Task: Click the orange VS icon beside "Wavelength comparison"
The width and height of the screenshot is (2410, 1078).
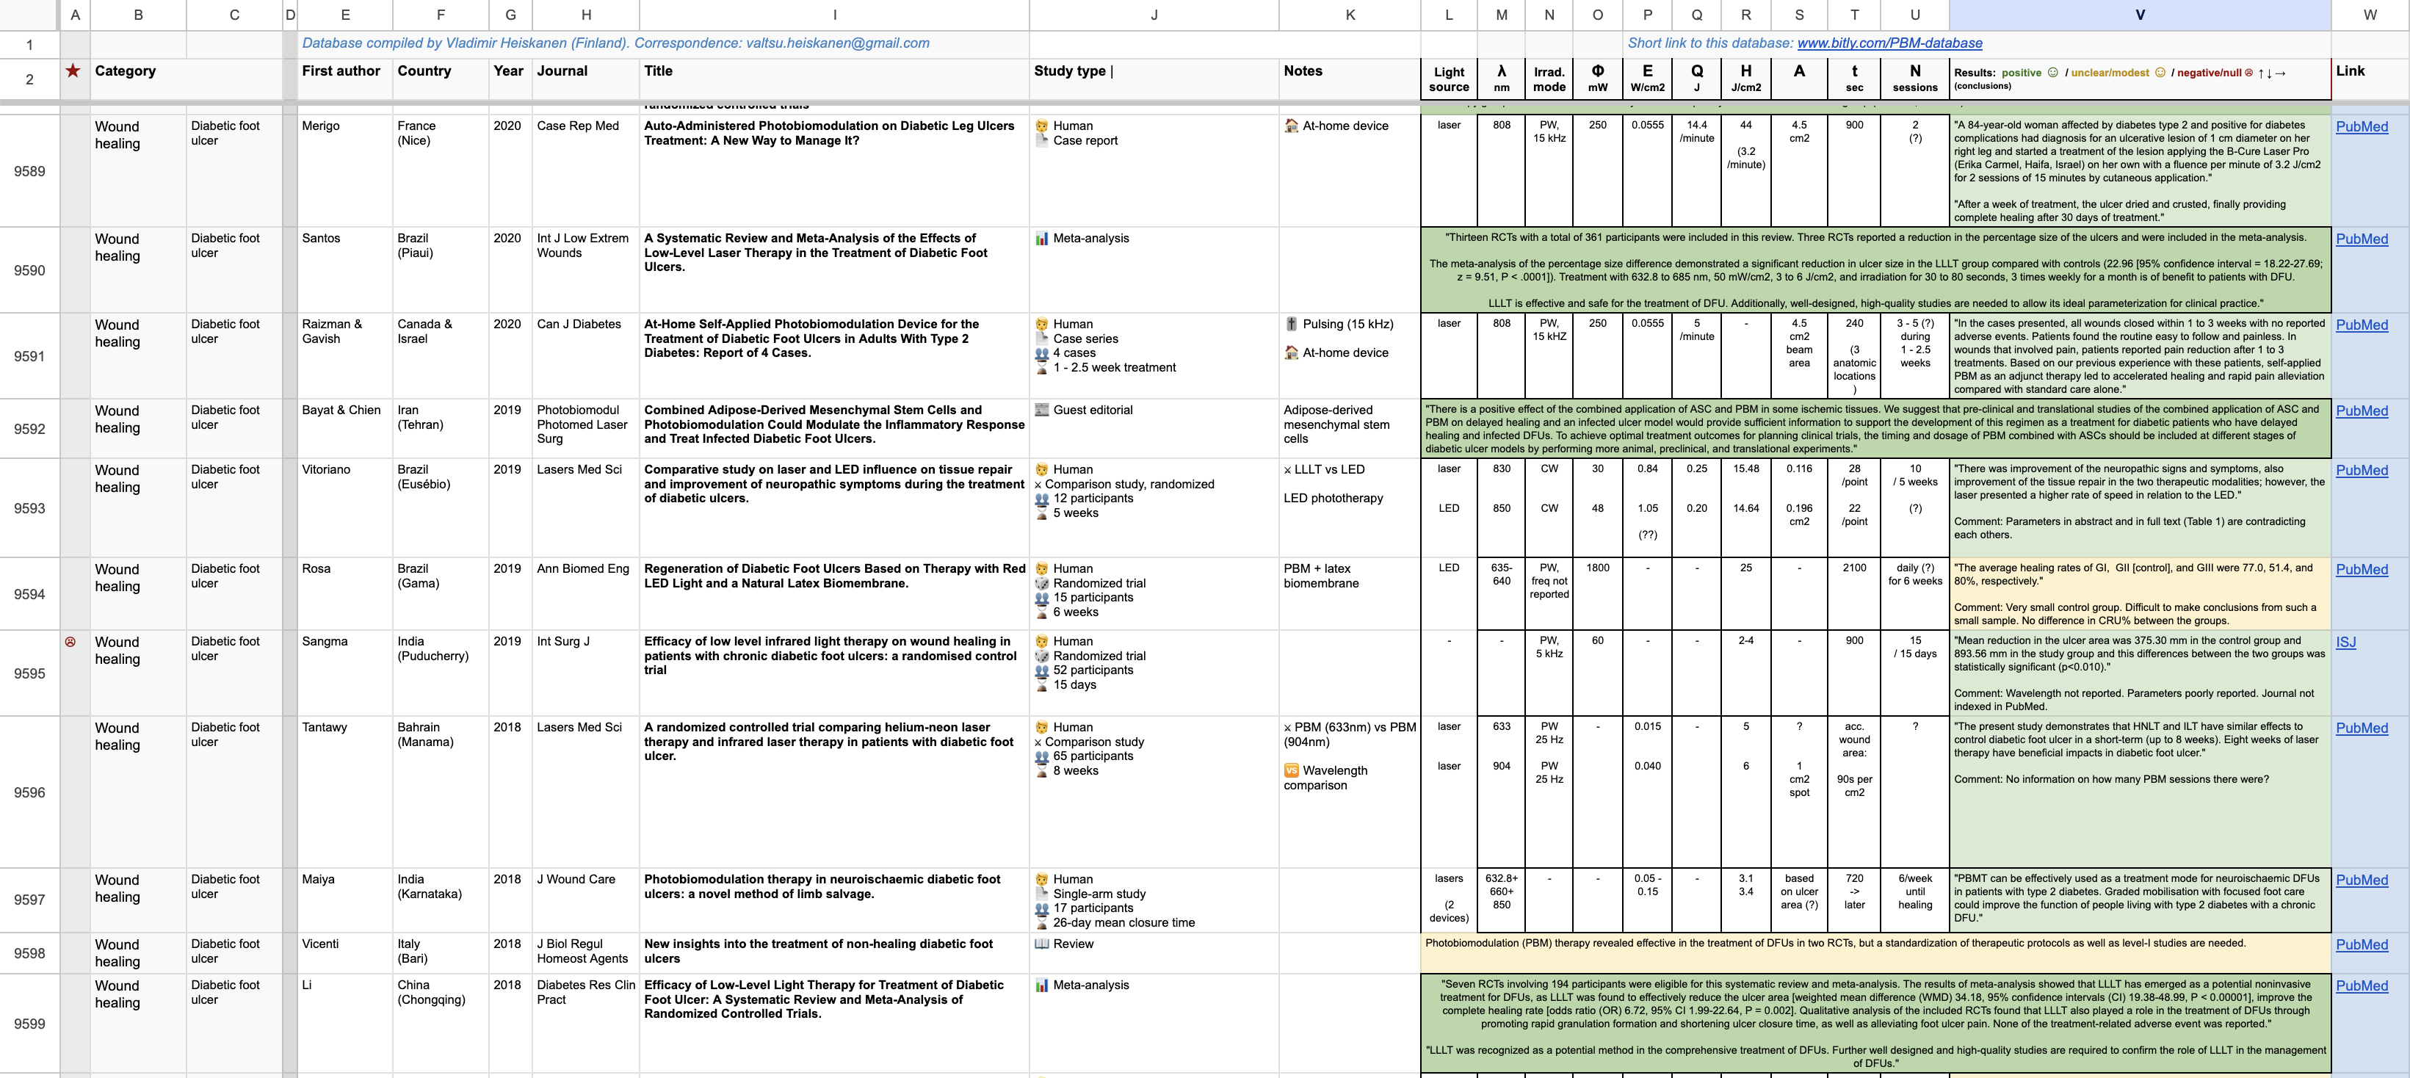Action: (x=1291, y=770)
